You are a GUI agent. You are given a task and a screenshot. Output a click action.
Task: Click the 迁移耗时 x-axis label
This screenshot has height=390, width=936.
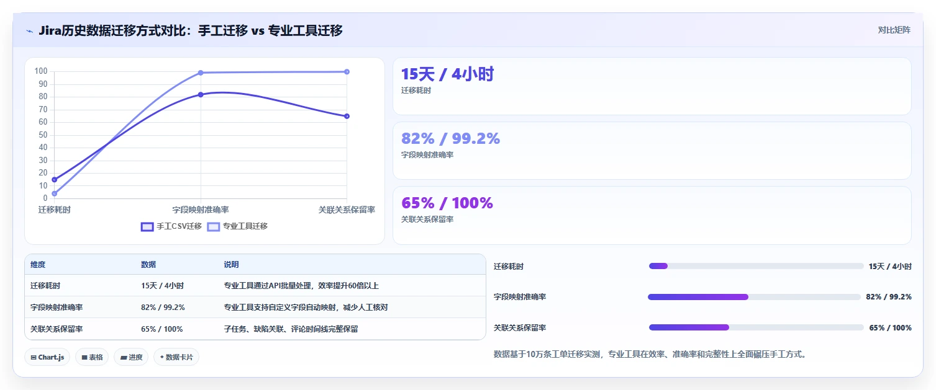[55, 210]
